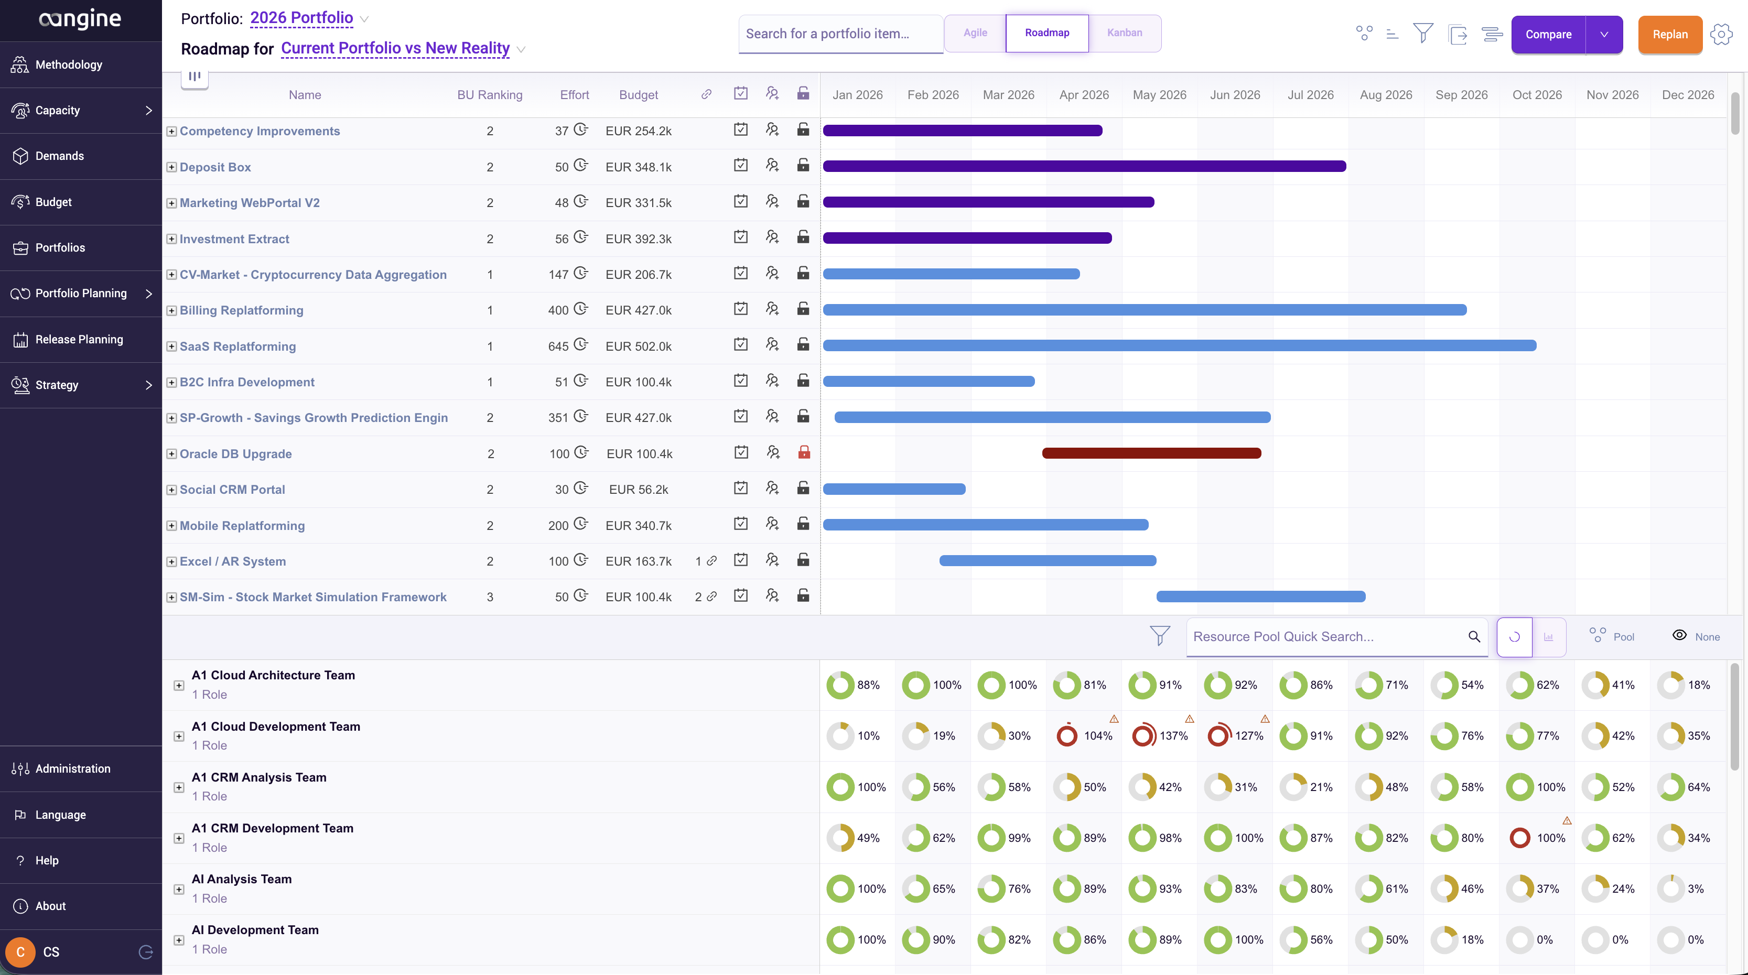The height and width of the screenshot is (975, 1748).
Task: Switch to the Agile view tab
Action: coord(975,32)
